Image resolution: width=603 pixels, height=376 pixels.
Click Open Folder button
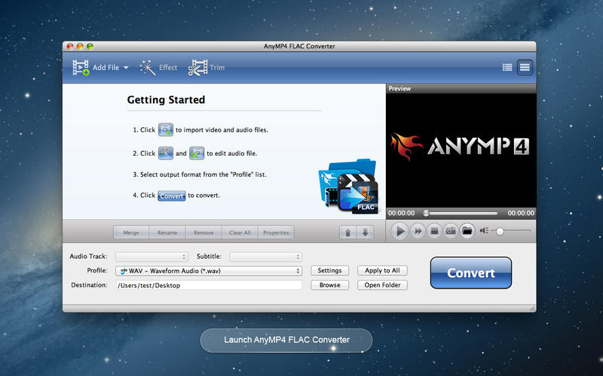[x=382, y=285]
